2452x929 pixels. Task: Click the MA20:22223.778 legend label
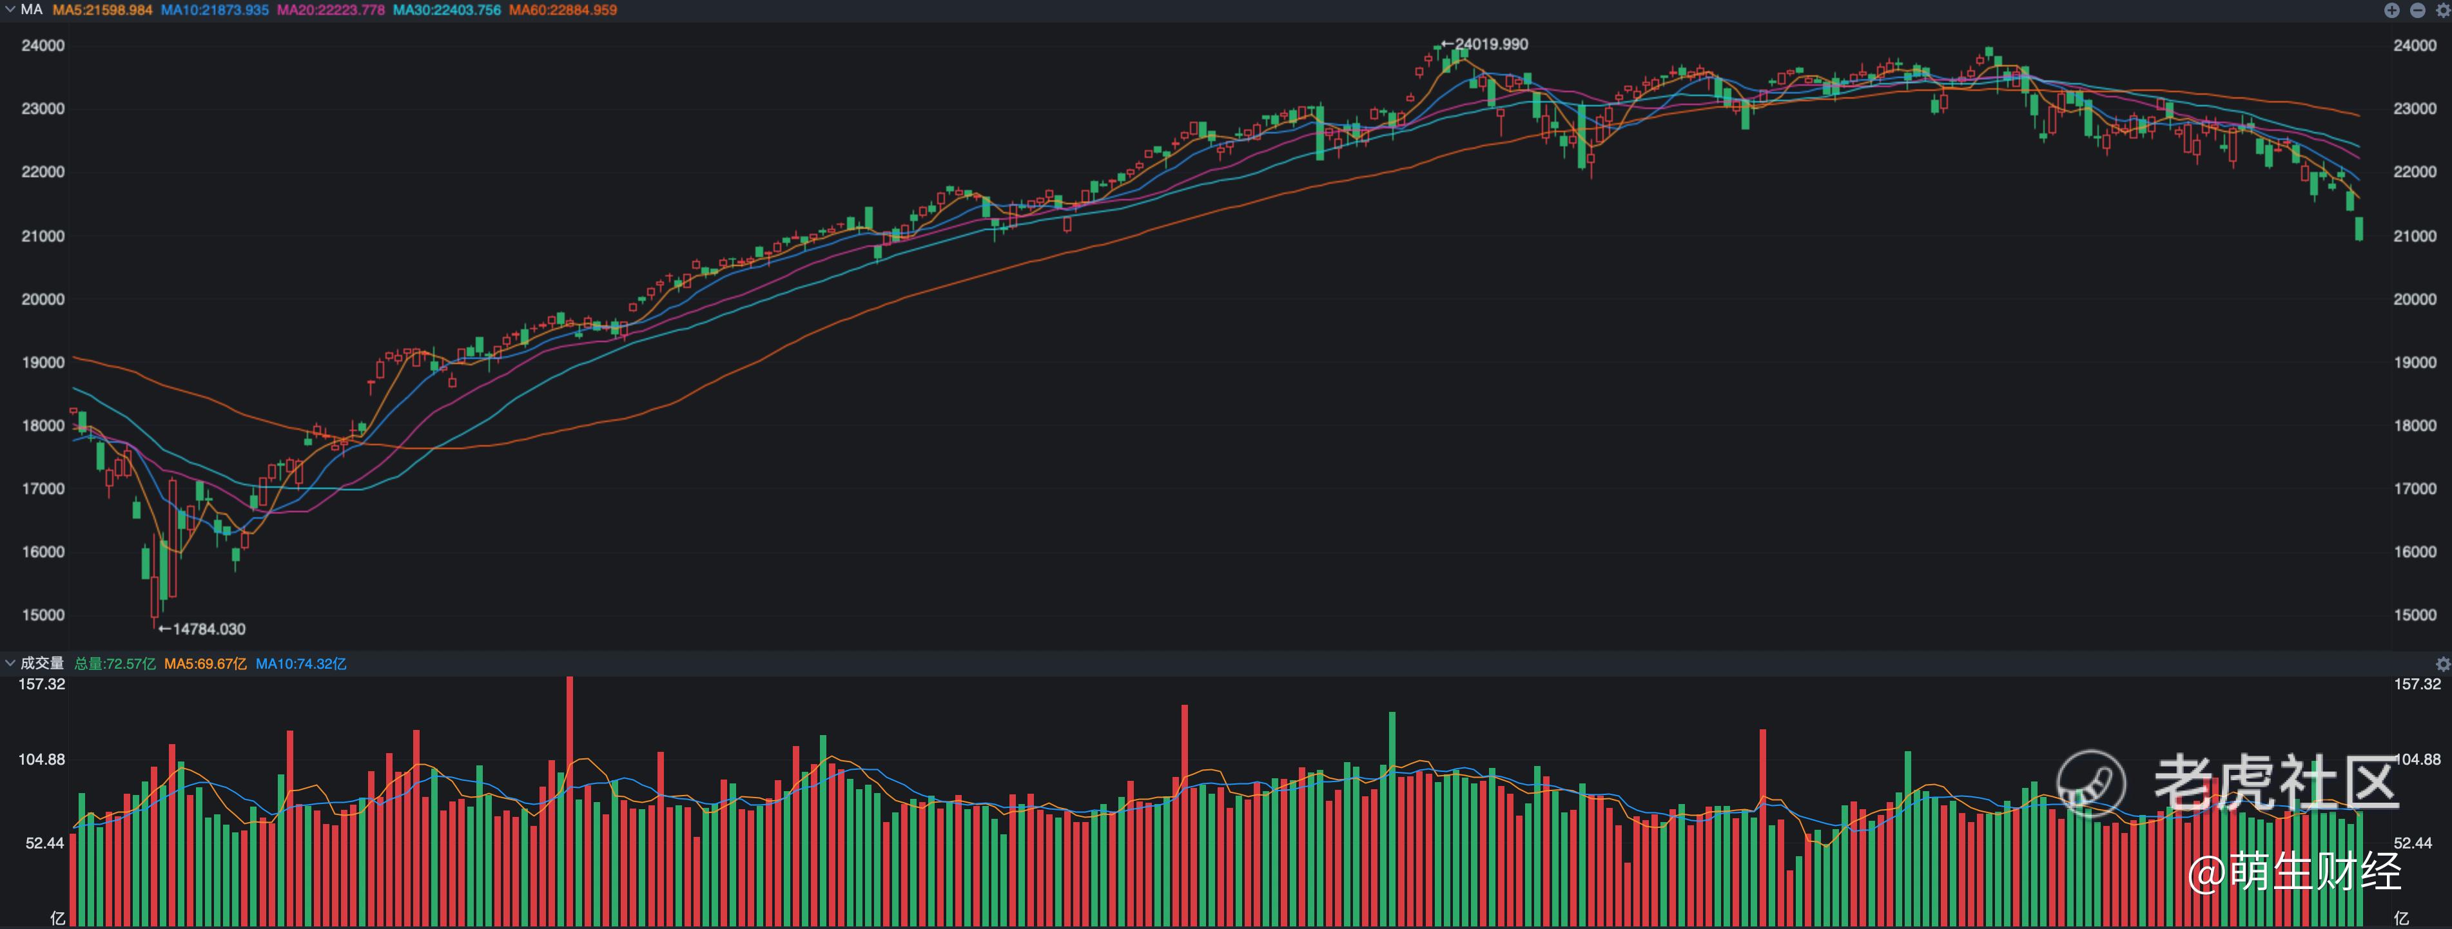[330, 10]
